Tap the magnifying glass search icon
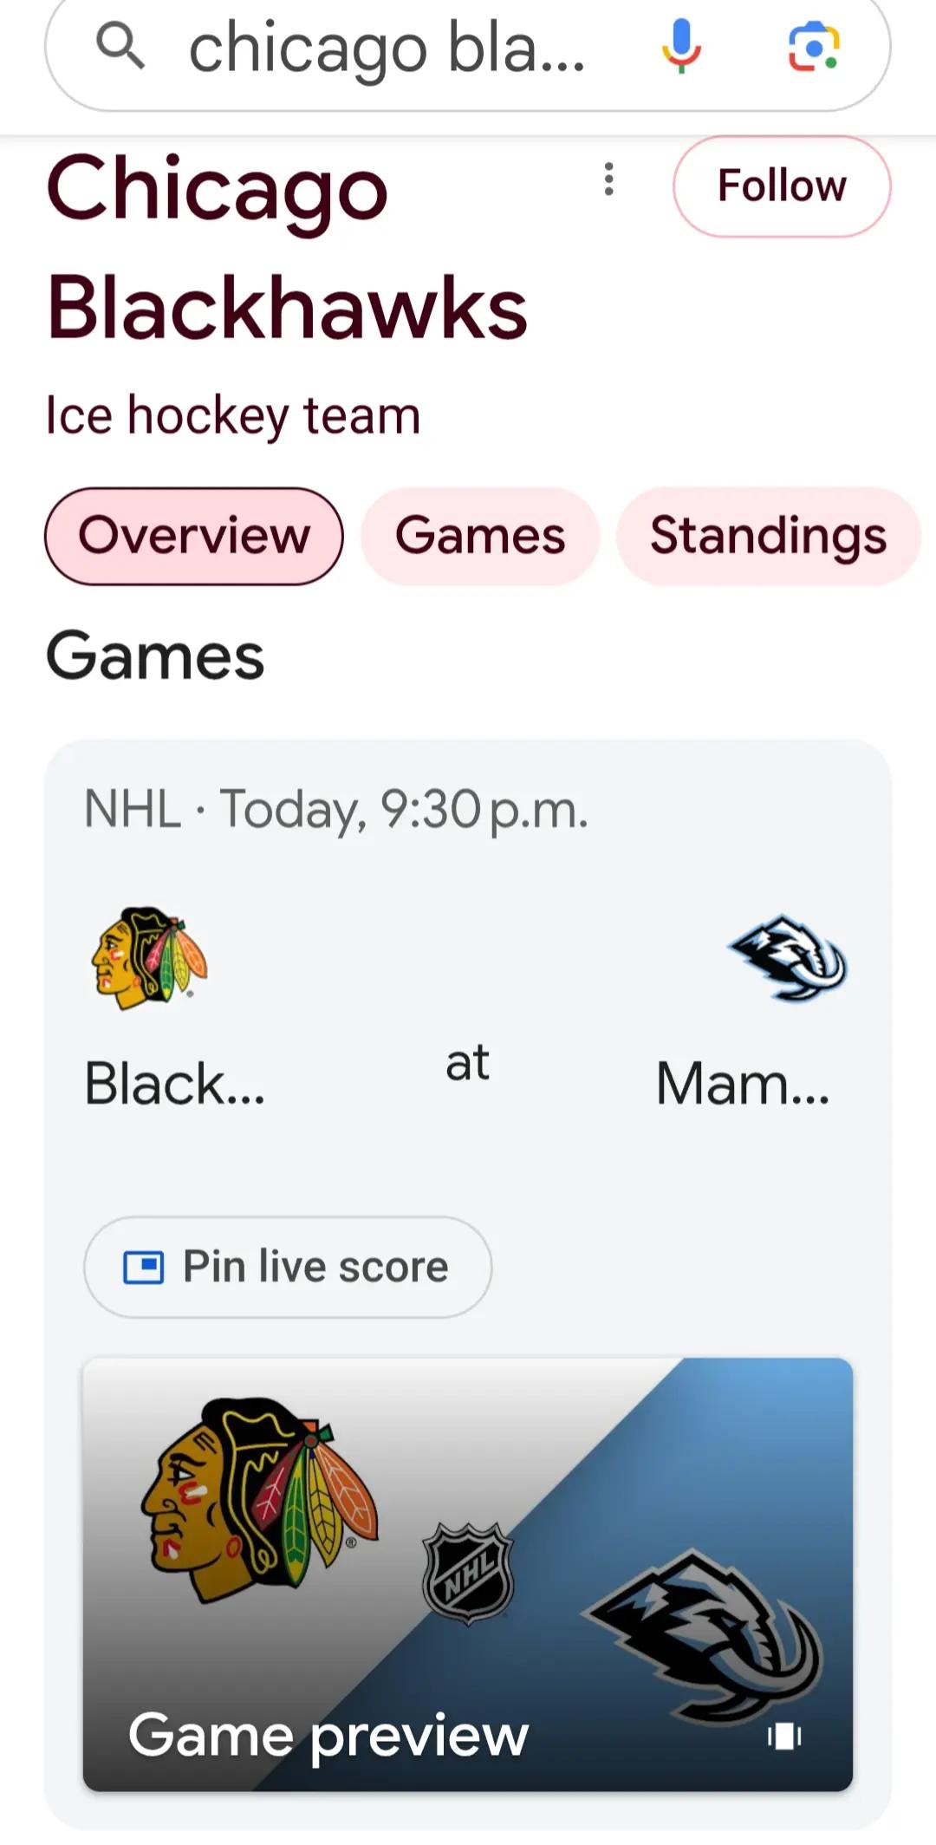The image size is (936, 1845). [x=120, y=45]
